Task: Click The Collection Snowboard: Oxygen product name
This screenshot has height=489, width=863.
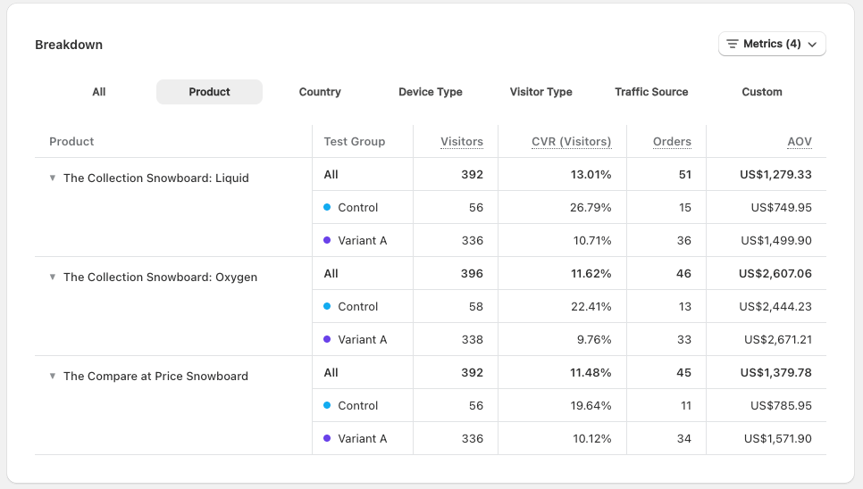Action: [160, 277]
